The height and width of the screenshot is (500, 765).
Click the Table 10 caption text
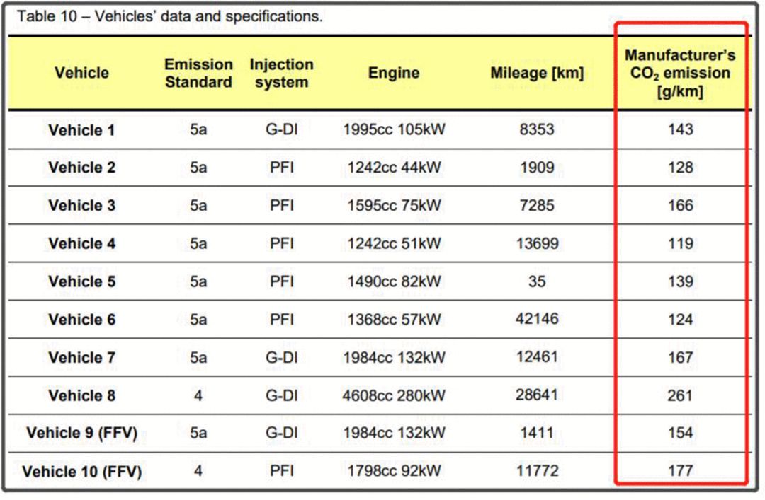click(x=170, y=16)
